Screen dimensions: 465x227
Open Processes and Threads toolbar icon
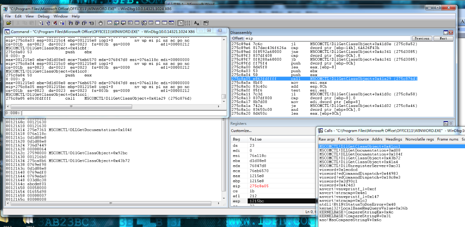point(164,23)
